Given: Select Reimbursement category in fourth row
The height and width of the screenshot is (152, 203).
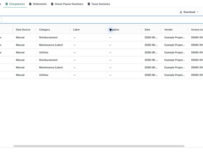Looking at the screenshot, I should coord(48,60).
